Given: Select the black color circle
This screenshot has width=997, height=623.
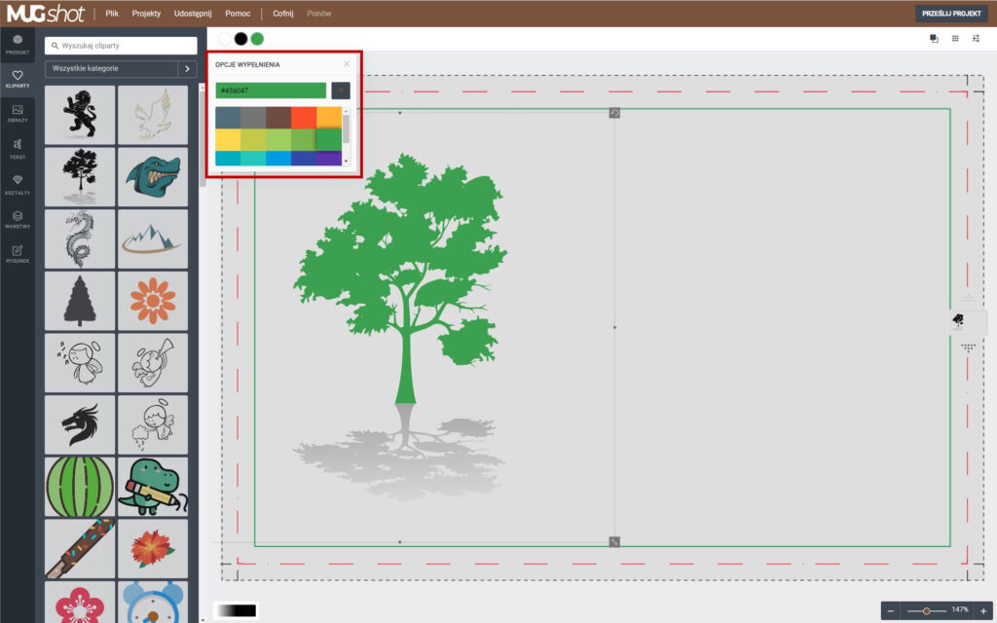Looking at the screenshot, I should pyautogui.click(x=240, y=39).
